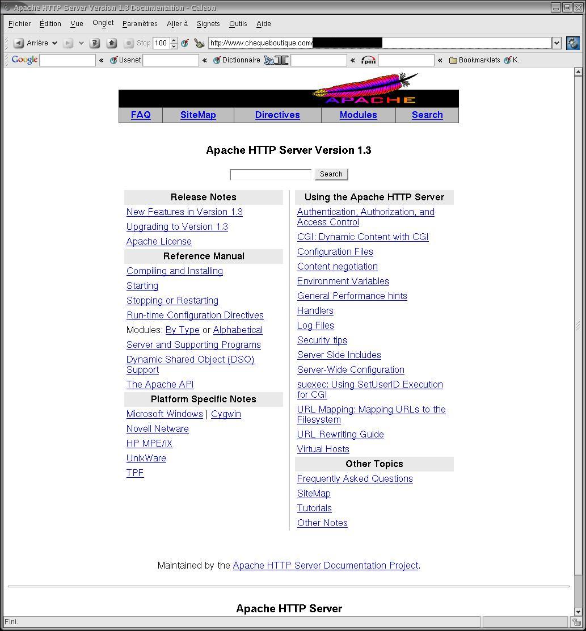
Task: Click the vertical scrollbar up arrow
Action: pos(578,73)
